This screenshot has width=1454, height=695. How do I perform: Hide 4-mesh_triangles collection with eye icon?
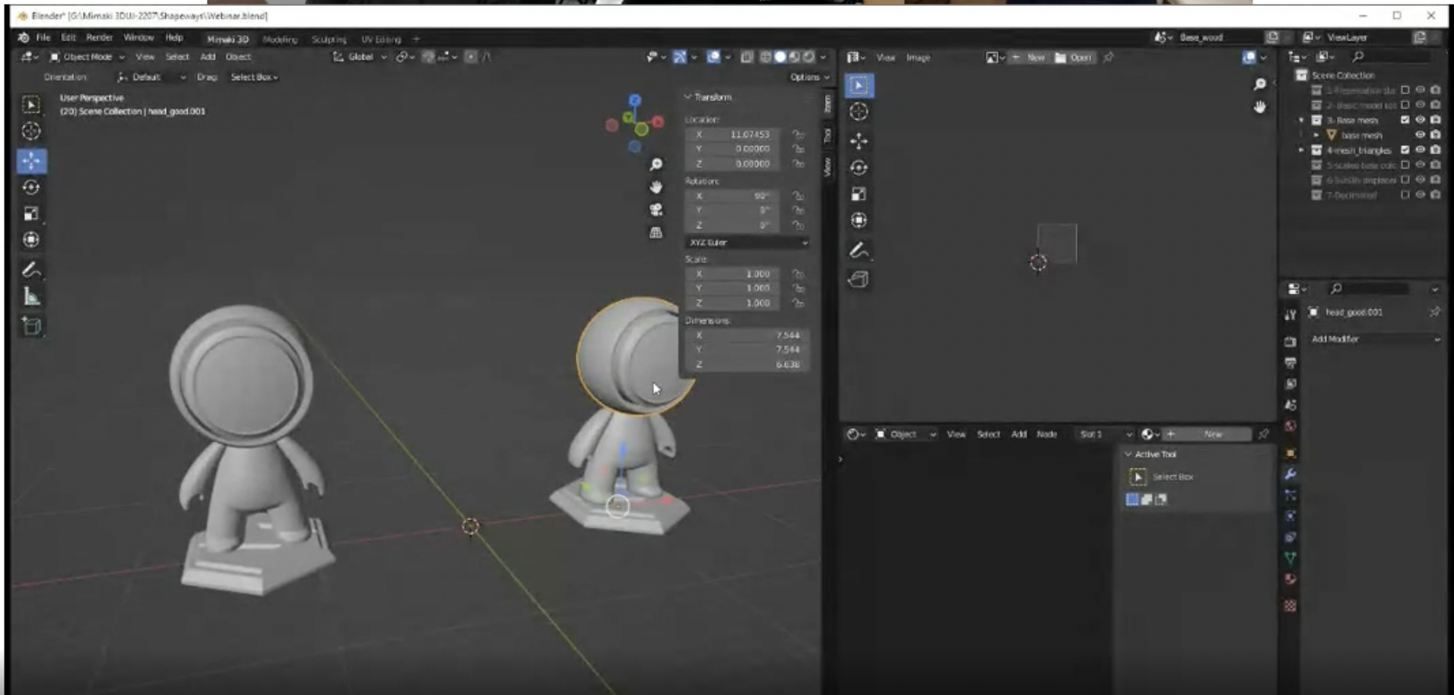[1420, 150]
